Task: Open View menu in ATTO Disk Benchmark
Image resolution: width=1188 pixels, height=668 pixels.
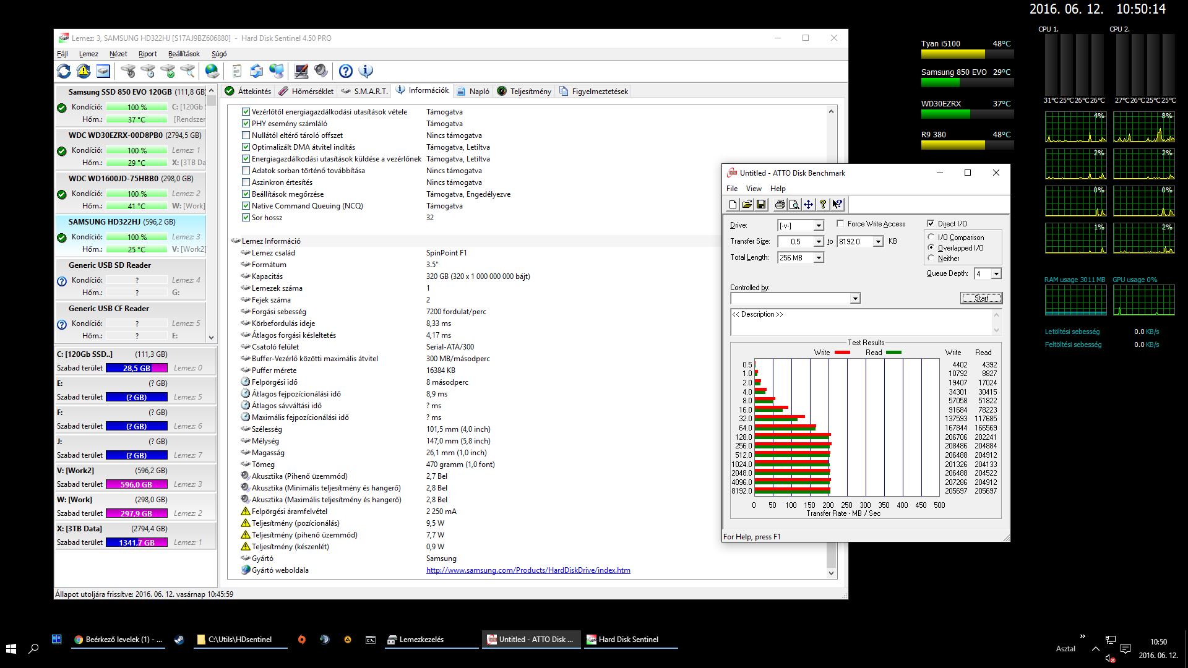Action: pos(754,189)
